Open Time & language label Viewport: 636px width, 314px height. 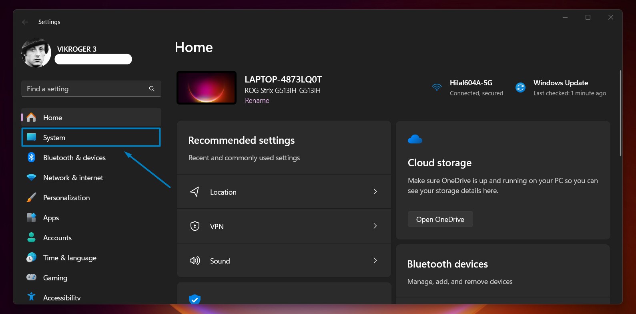[x=70, y=258]
